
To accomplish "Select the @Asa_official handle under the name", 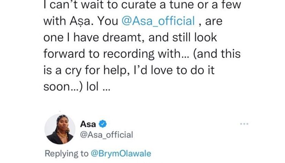I will 107,134.
